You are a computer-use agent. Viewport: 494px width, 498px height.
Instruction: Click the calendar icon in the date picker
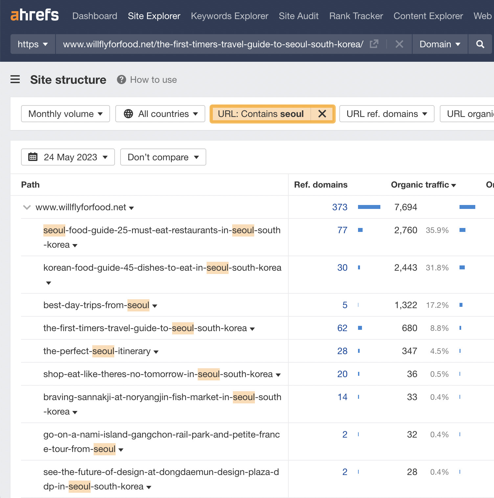point(33,157)
